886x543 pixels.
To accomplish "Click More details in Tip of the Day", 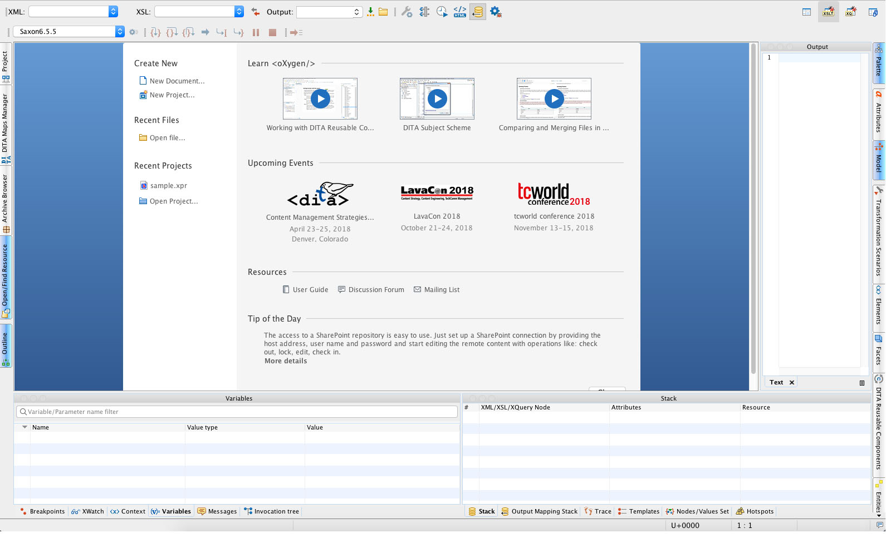I will (286, 361).
